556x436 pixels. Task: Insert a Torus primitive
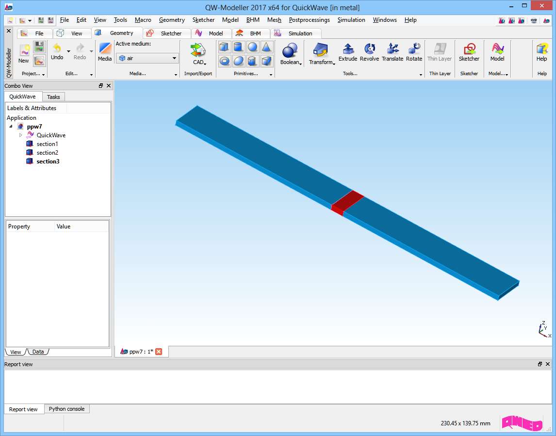[224, 61]
